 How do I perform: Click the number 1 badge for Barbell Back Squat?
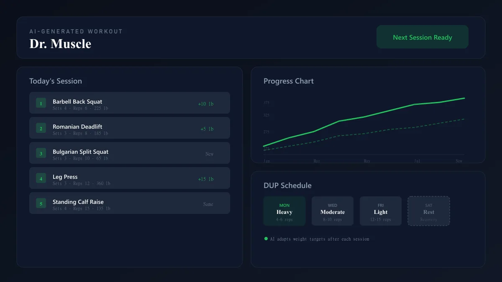pyautogui.click(x=41, y=103)
